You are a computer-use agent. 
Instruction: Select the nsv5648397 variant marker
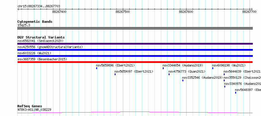[235, 93]
